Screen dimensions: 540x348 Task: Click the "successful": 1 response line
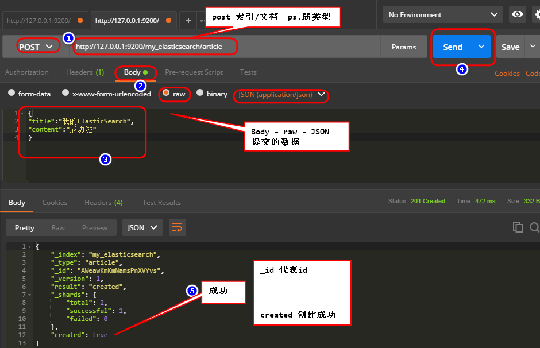[x=96, y=311]
